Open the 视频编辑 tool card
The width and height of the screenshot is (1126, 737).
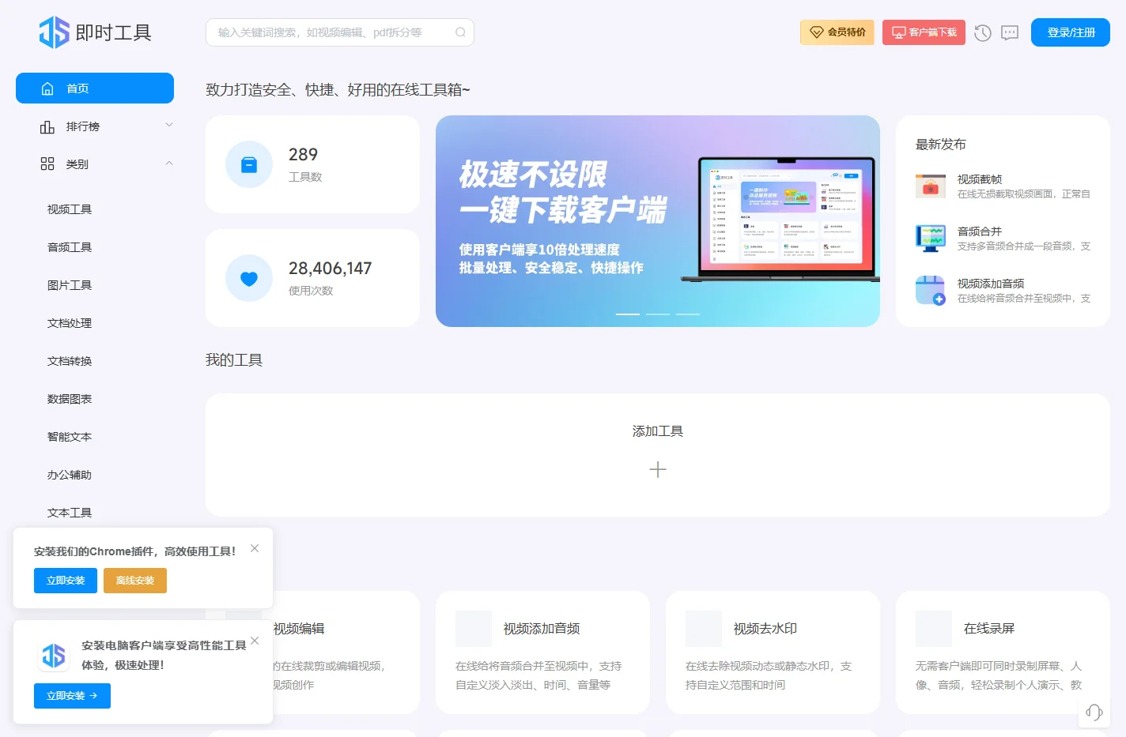tap(312, 652)
